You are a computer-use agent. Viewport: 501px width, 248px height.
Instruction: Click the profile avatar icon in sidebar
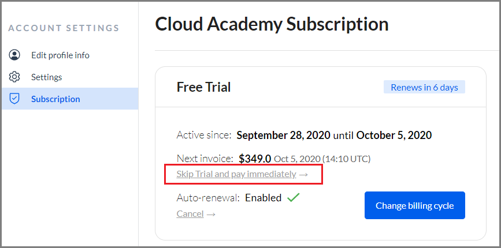click(x=14, y=55)
